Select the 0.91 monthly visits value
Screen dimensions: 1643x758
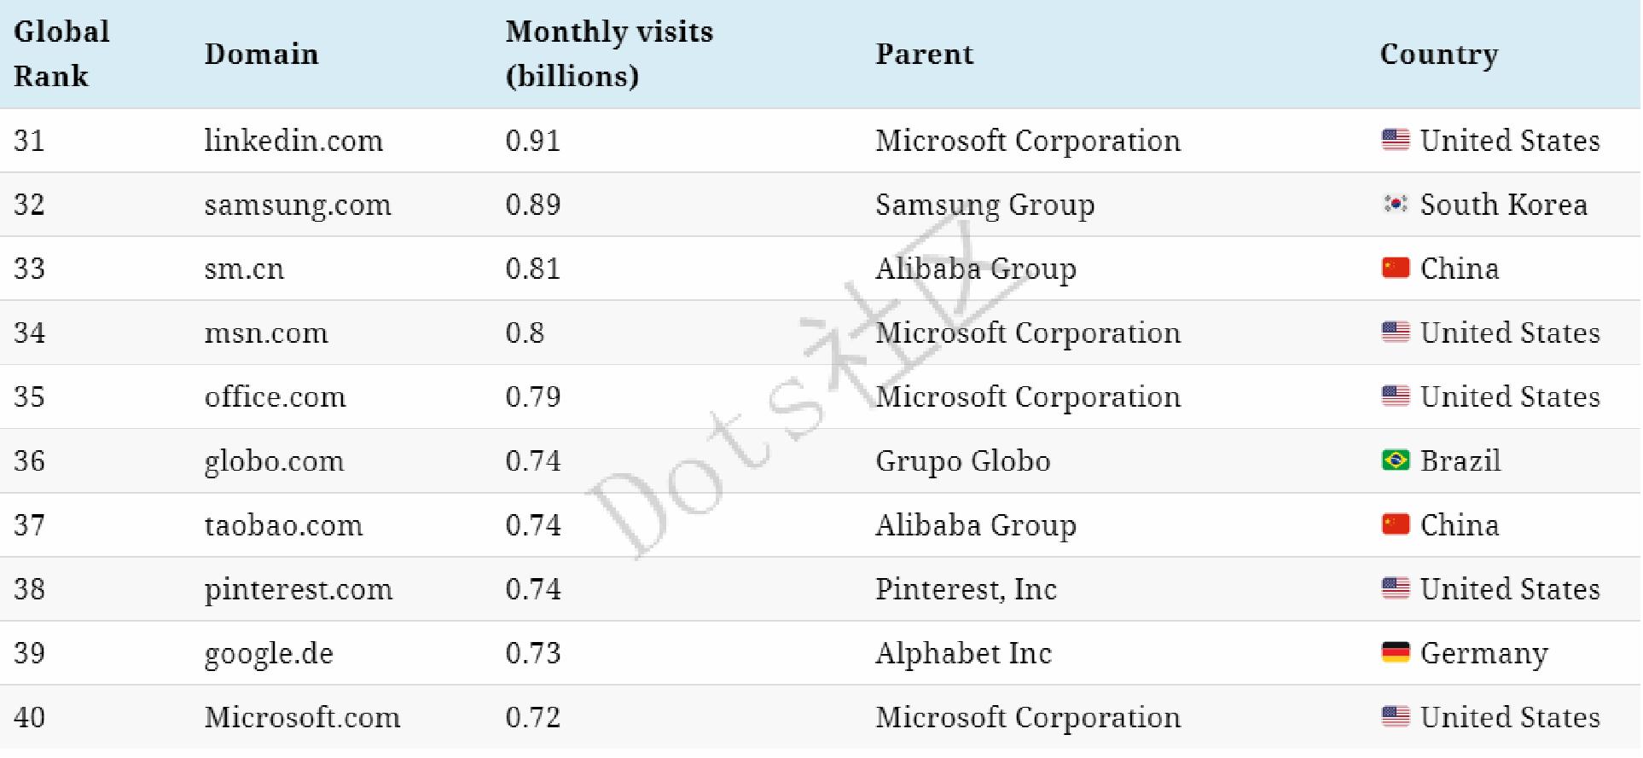[x=532, y=141]
